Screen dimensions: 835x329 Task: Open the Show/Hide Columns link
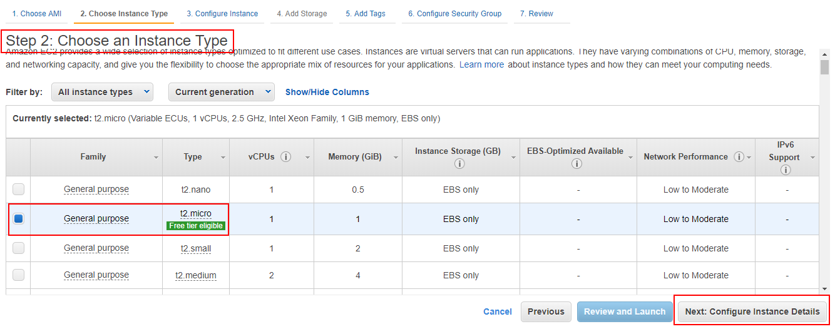pyautogui.click(x=327, y=92)
